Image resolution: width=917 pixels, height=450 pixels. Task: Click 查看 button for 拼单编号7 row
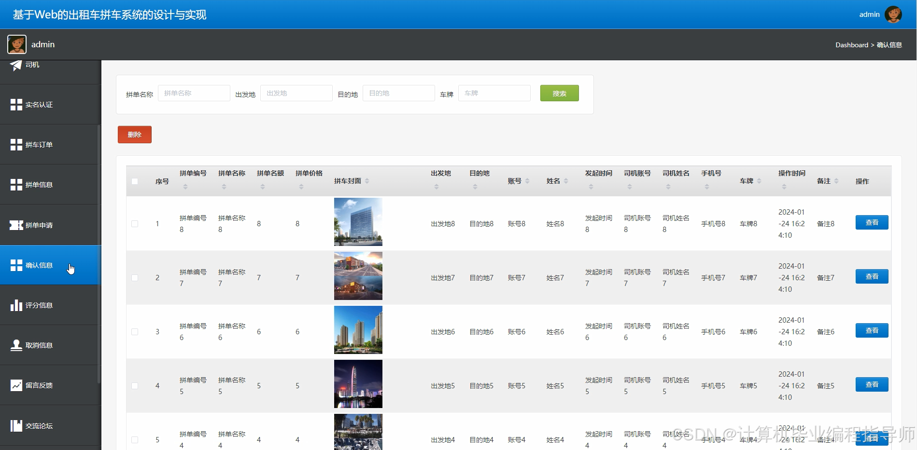coord(872,276)
